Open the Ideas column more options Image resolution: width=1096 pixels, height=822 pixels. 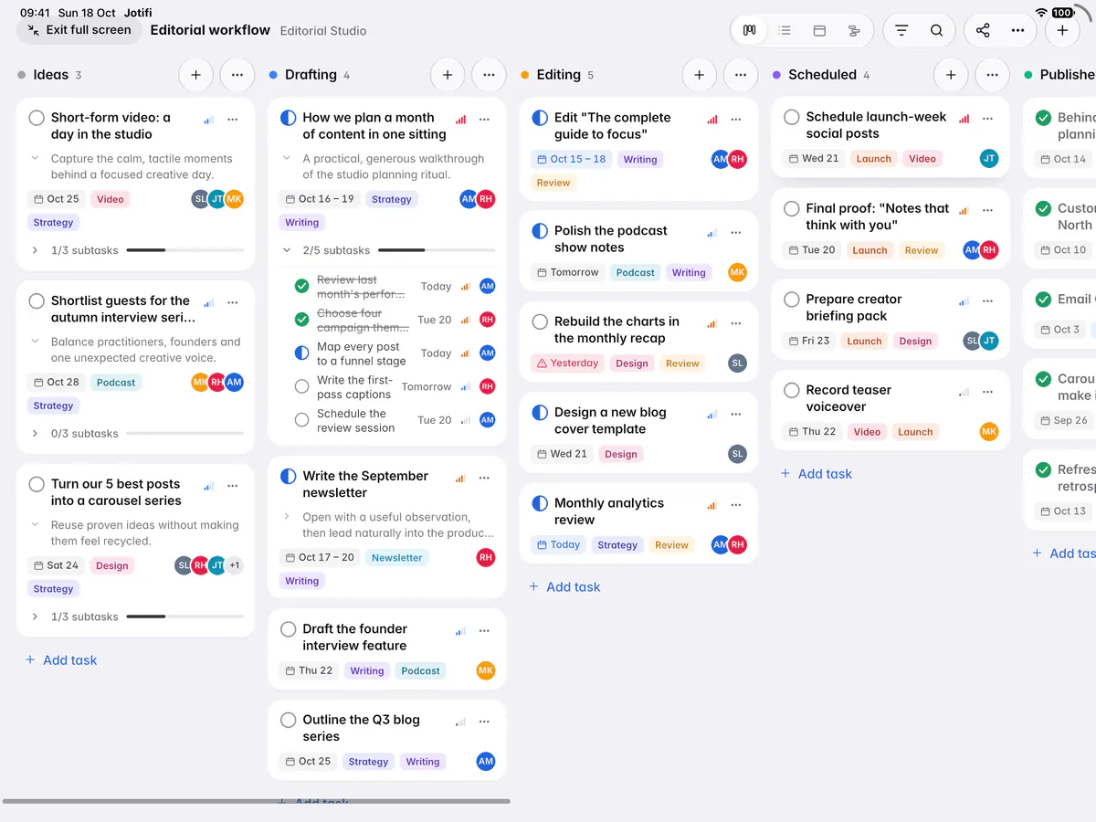pos(237,75)
